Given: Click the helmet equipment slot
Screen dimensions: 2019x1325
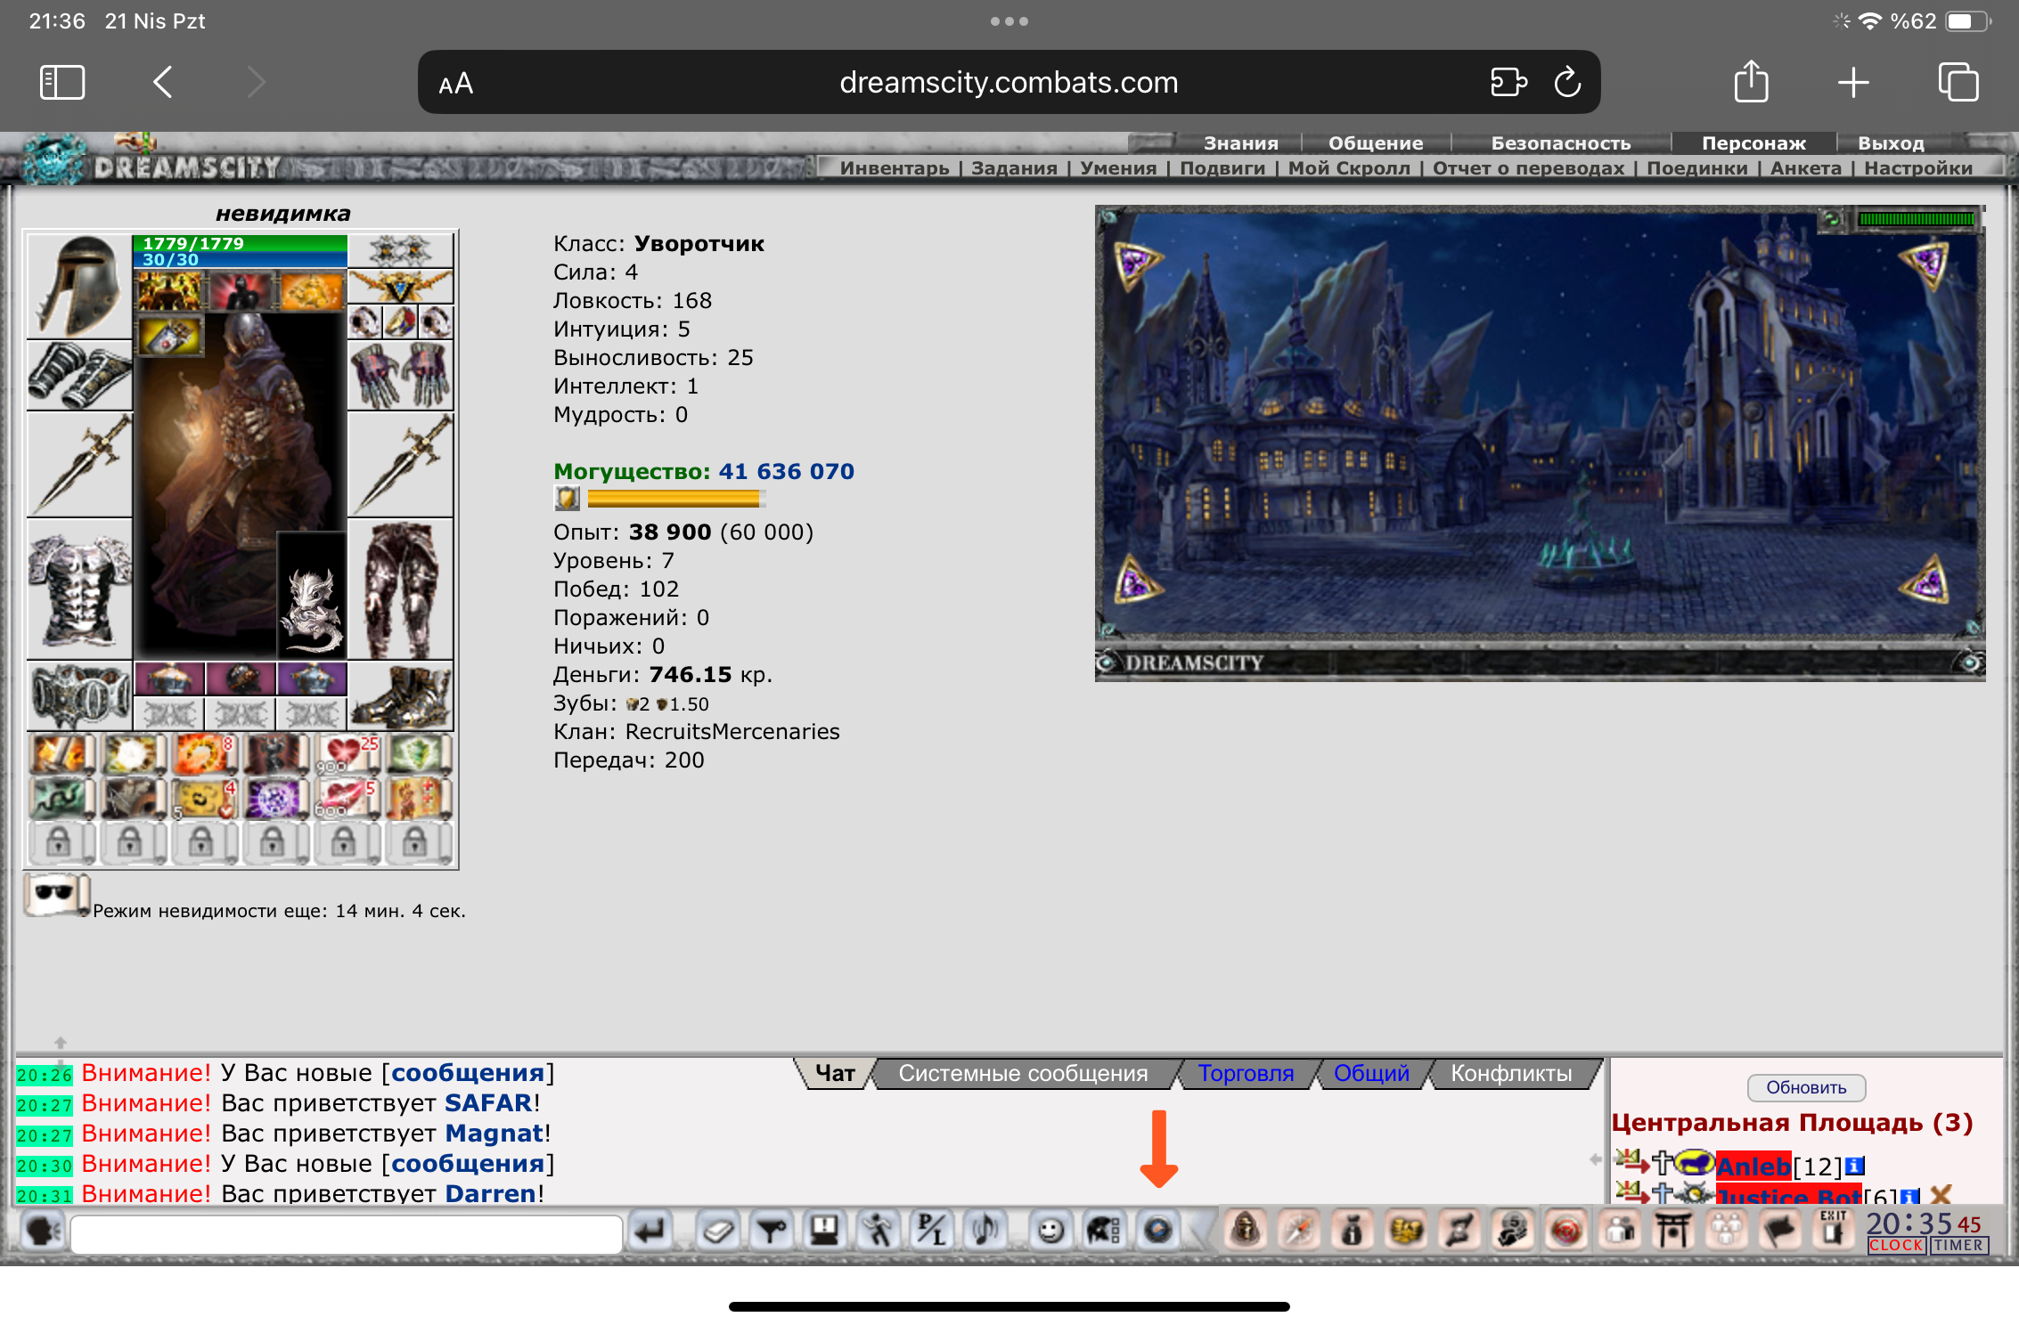Looking at the screenshot, I should point(79,287).
